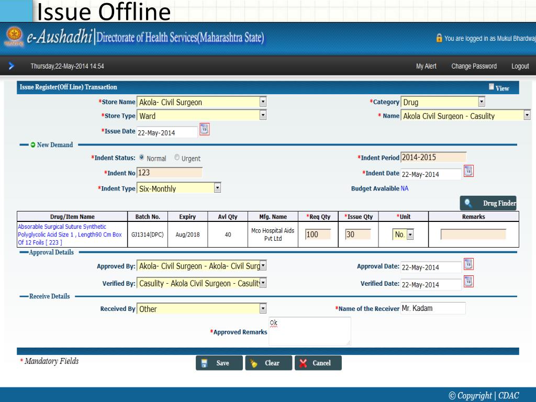Open the Issue Date calendar picker
Screen dimensions: 536x402
[205, 129]
